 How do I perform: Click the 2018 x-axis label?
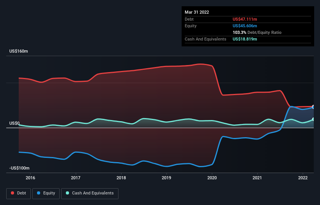[x=121, y=178]
